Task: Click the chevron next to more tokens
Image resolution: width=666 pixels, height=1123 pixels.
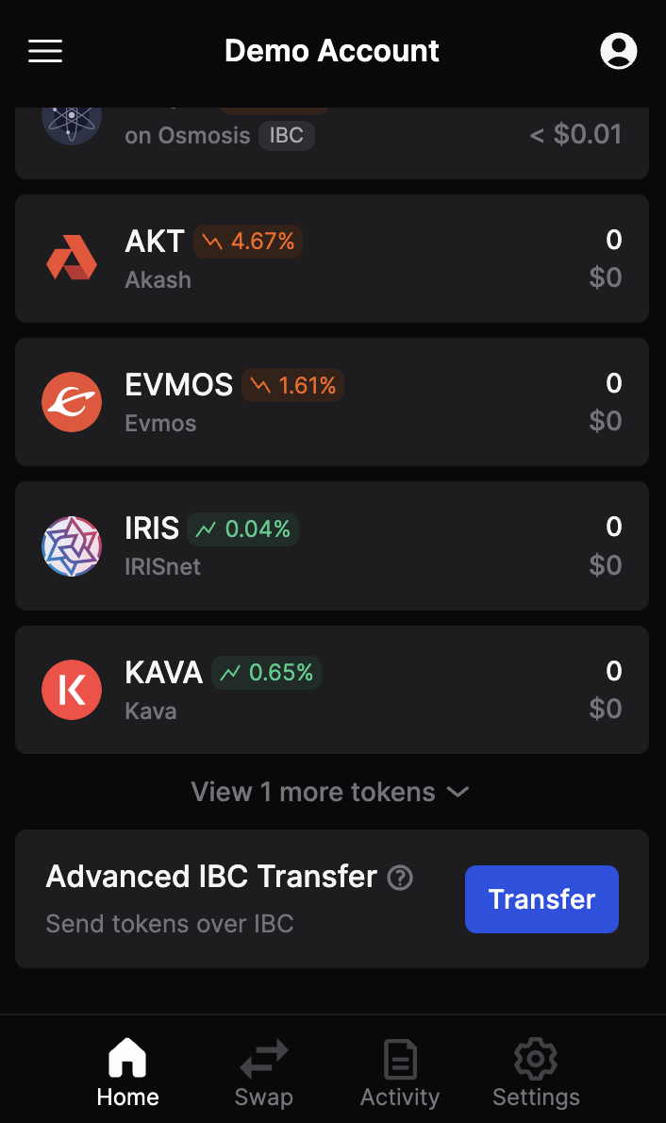Action: [458, 792]
